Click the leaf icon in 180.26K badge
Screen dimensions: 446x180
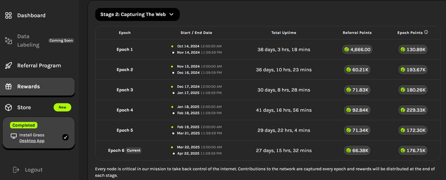[x=403, y=90]
